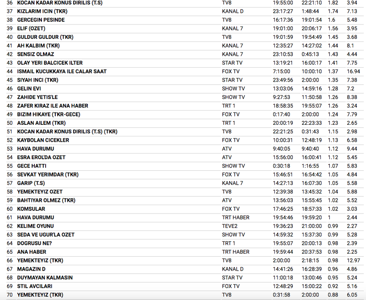366x300 pixels.
Task: Click the ELIF (OZET) program name
Action: coord(33,29)
